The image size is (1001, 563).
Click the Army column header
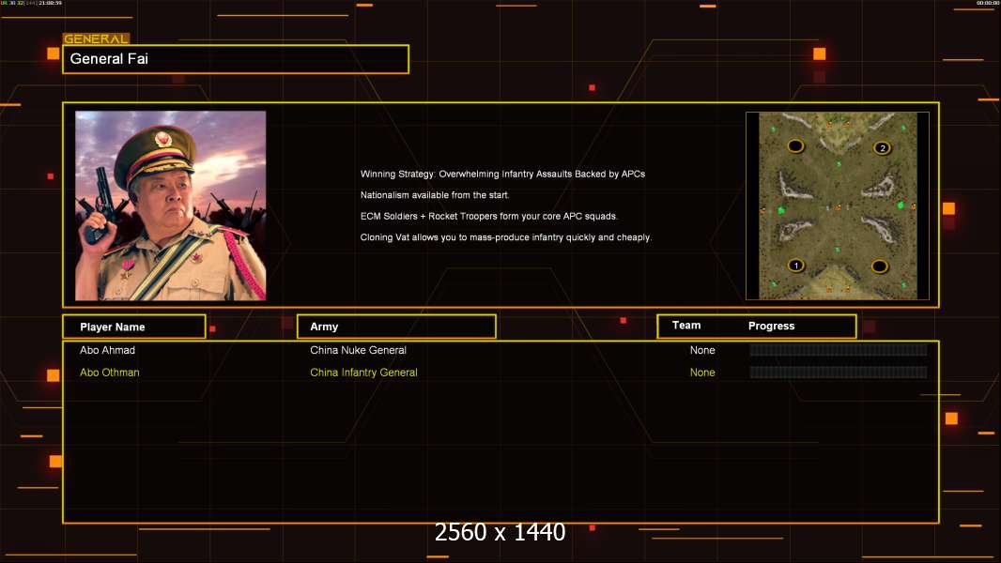(x=396, y=327)
